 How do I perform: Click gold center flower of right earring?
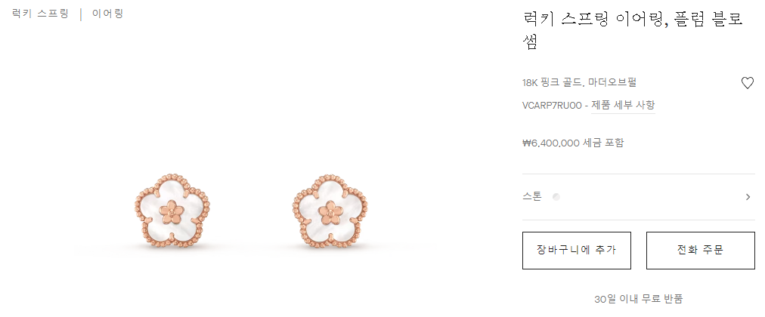(x=331, y=212)
